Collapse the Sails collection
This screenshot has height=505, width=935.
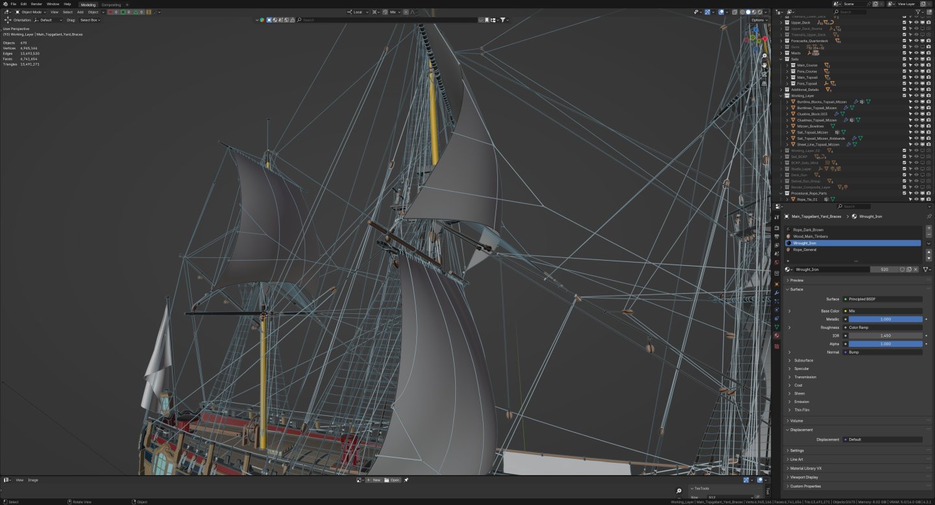781,59
